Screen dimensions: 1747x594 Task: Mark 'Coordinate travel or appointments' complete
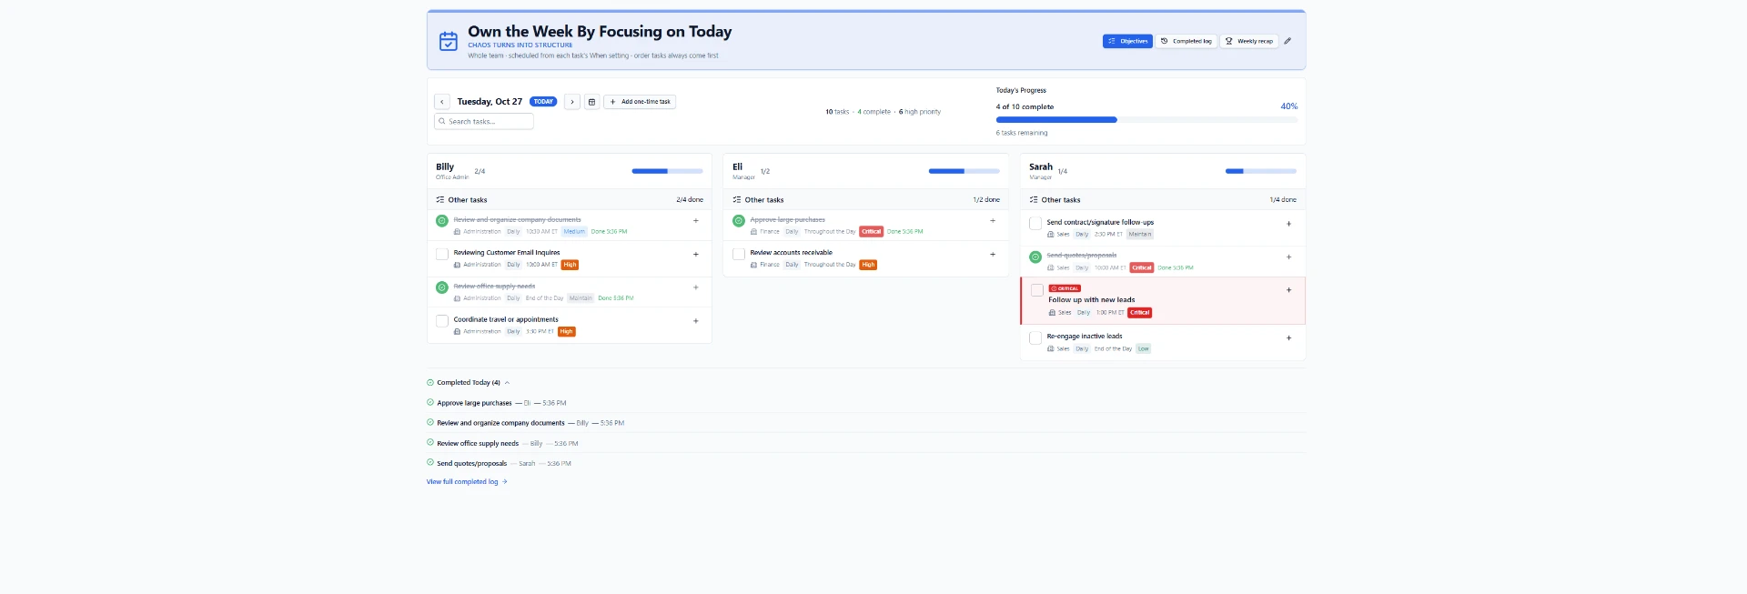coord(442,321)
